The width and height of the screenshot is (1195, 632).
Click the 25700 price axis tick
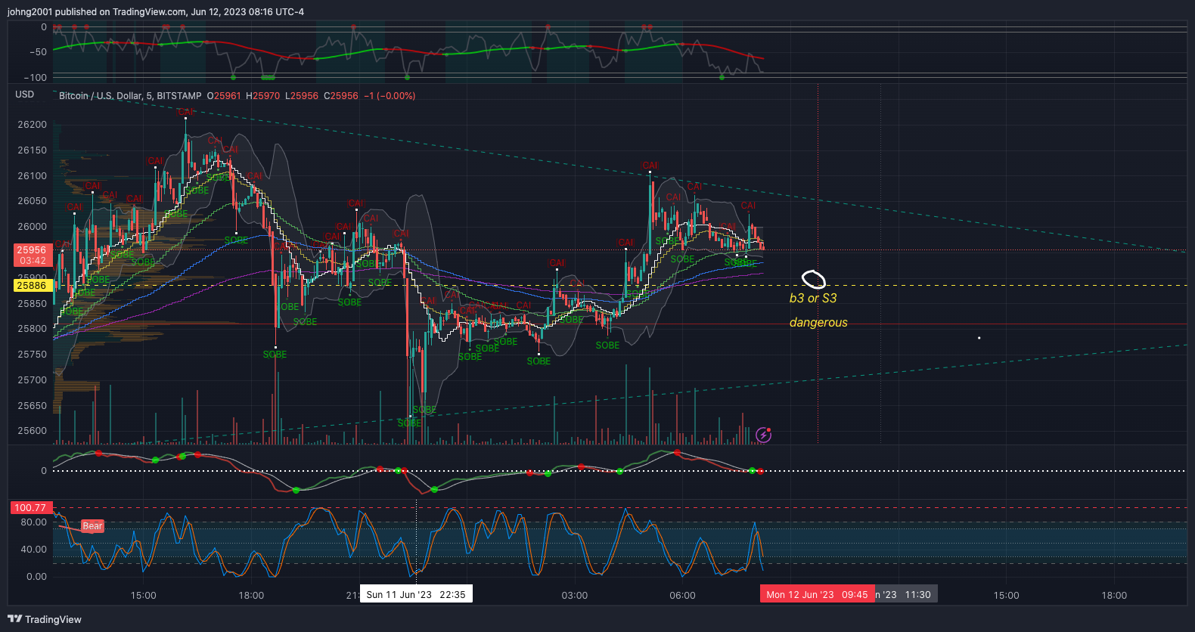[32, 380]
